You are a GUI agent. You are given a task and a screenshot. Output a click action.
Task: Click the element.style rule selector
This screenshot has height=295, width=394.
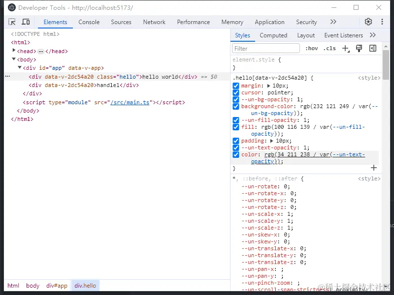253,59
